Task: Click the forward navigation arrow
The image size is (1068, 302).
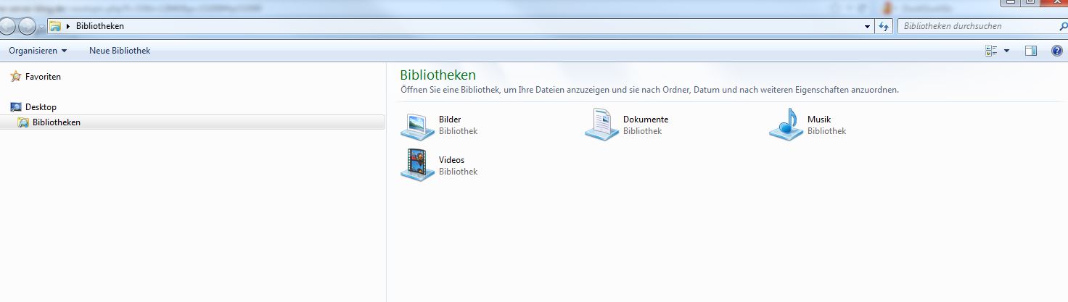Action: click(27, 26)
